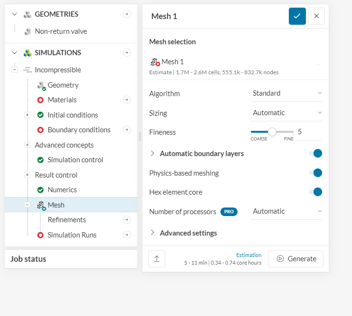Add a boundary condition with plus icon
This screenshot has width=352, height=316.
point(127,130)
